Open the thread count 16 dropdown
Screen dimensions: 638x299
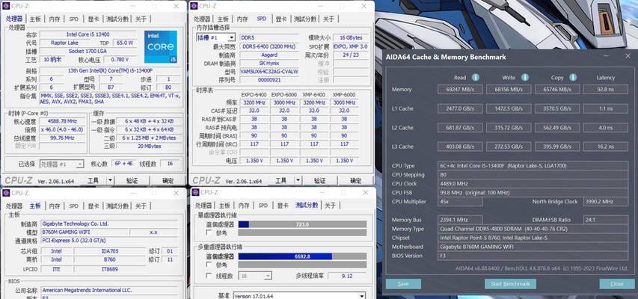[x=268, y=276]
